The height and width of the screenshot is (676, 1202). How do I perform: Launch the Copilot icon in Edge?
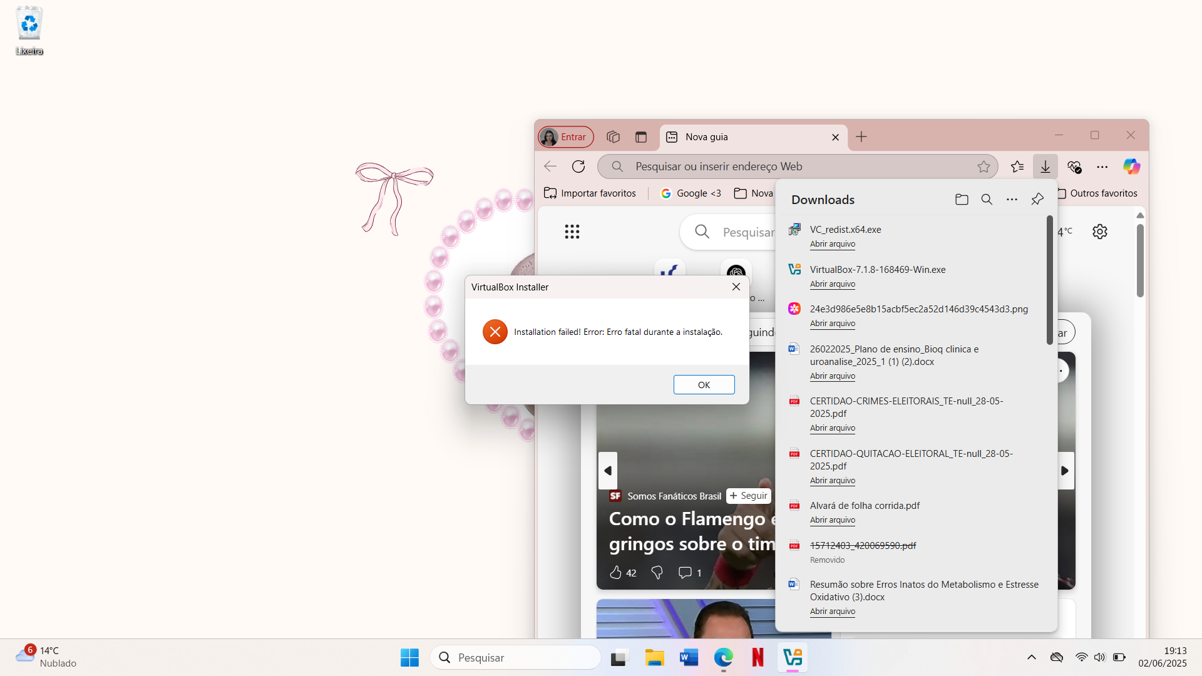[1131, 166]
